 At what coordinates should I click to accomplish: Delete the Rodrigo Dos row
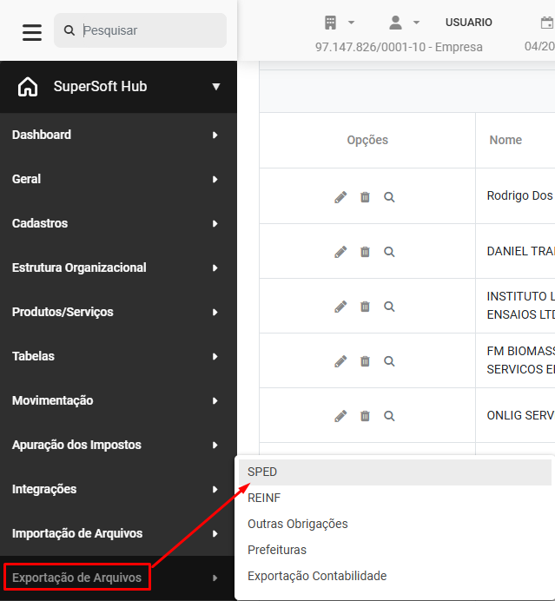point(365,197)
